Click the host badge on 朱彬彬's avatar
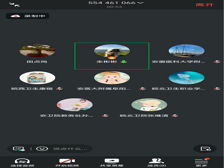Viewport: 224px width, 168px height. click(112, 57)
